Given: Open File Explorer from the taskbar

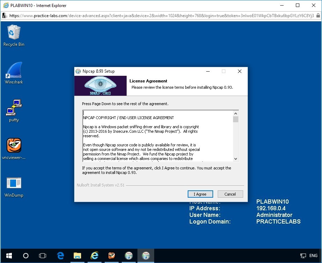Looking at the screenshot, I should (77, 256).
